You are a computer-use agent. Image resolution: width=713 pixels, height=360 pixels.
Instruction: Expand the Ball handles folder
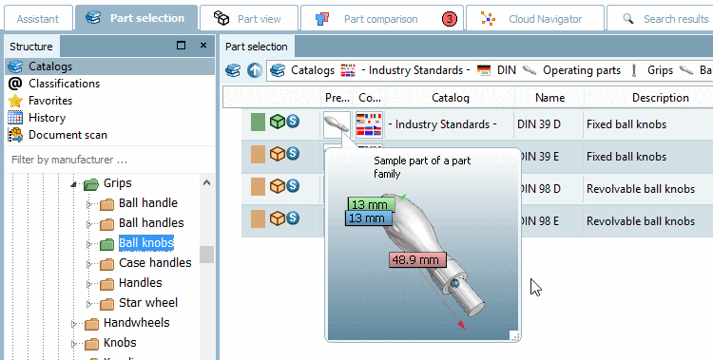(89, 224)
